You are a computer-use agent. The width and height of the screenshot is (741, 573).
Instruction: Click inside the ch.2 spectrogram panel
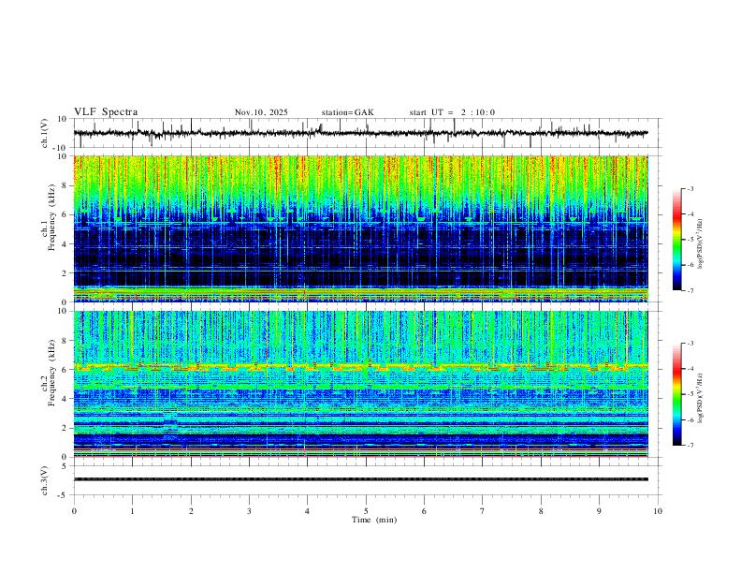point(360,384)
